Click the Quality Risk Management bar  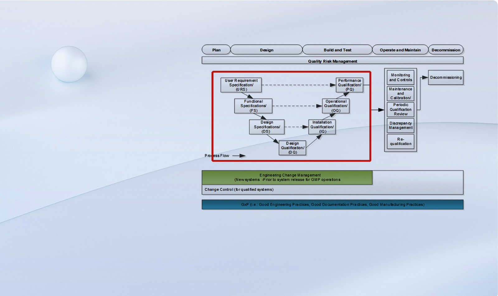pyautogui.click(x=332, y=61)
